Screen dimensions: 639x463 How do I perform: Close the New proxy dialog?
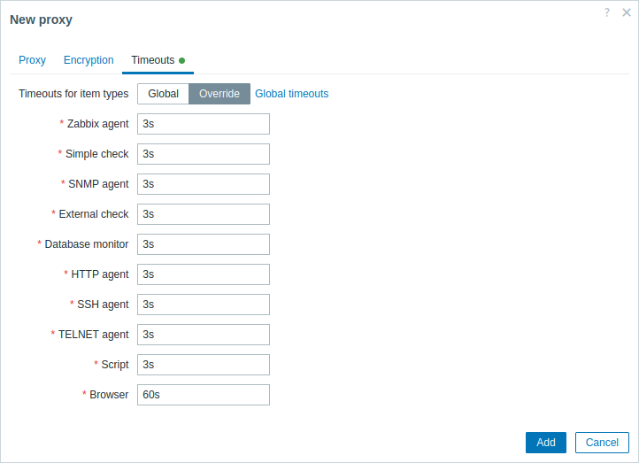tap(627, 12)
